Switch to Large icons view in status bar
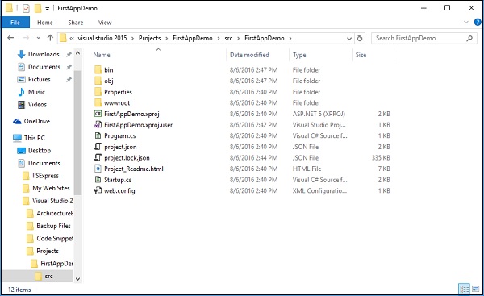The height and width of the screenshot is (296, 484). [x=476, y=289]
